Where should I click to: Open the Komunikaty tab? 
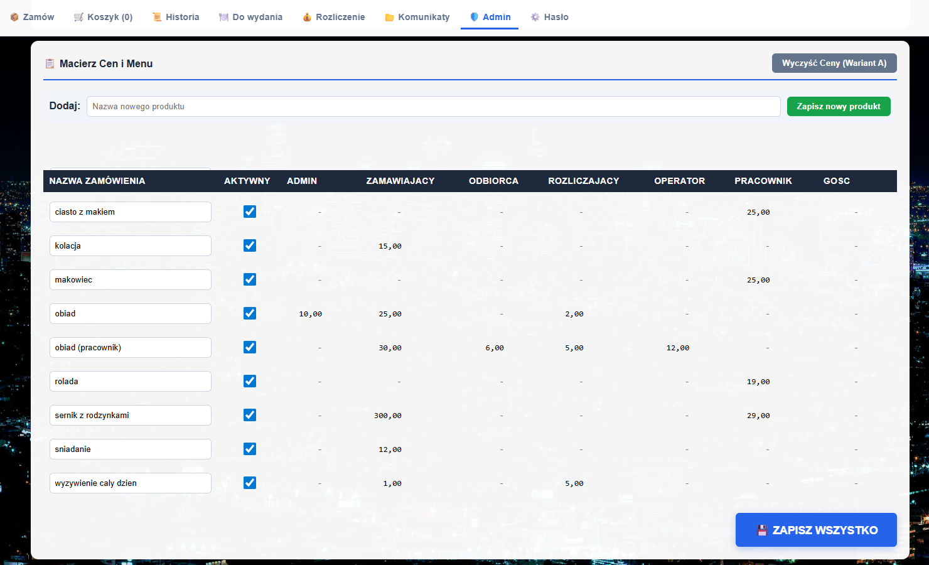(417, 17)
